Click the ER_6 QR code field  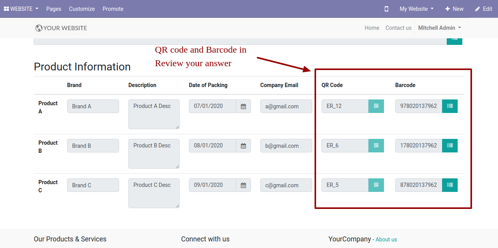[x=345, y=145]
